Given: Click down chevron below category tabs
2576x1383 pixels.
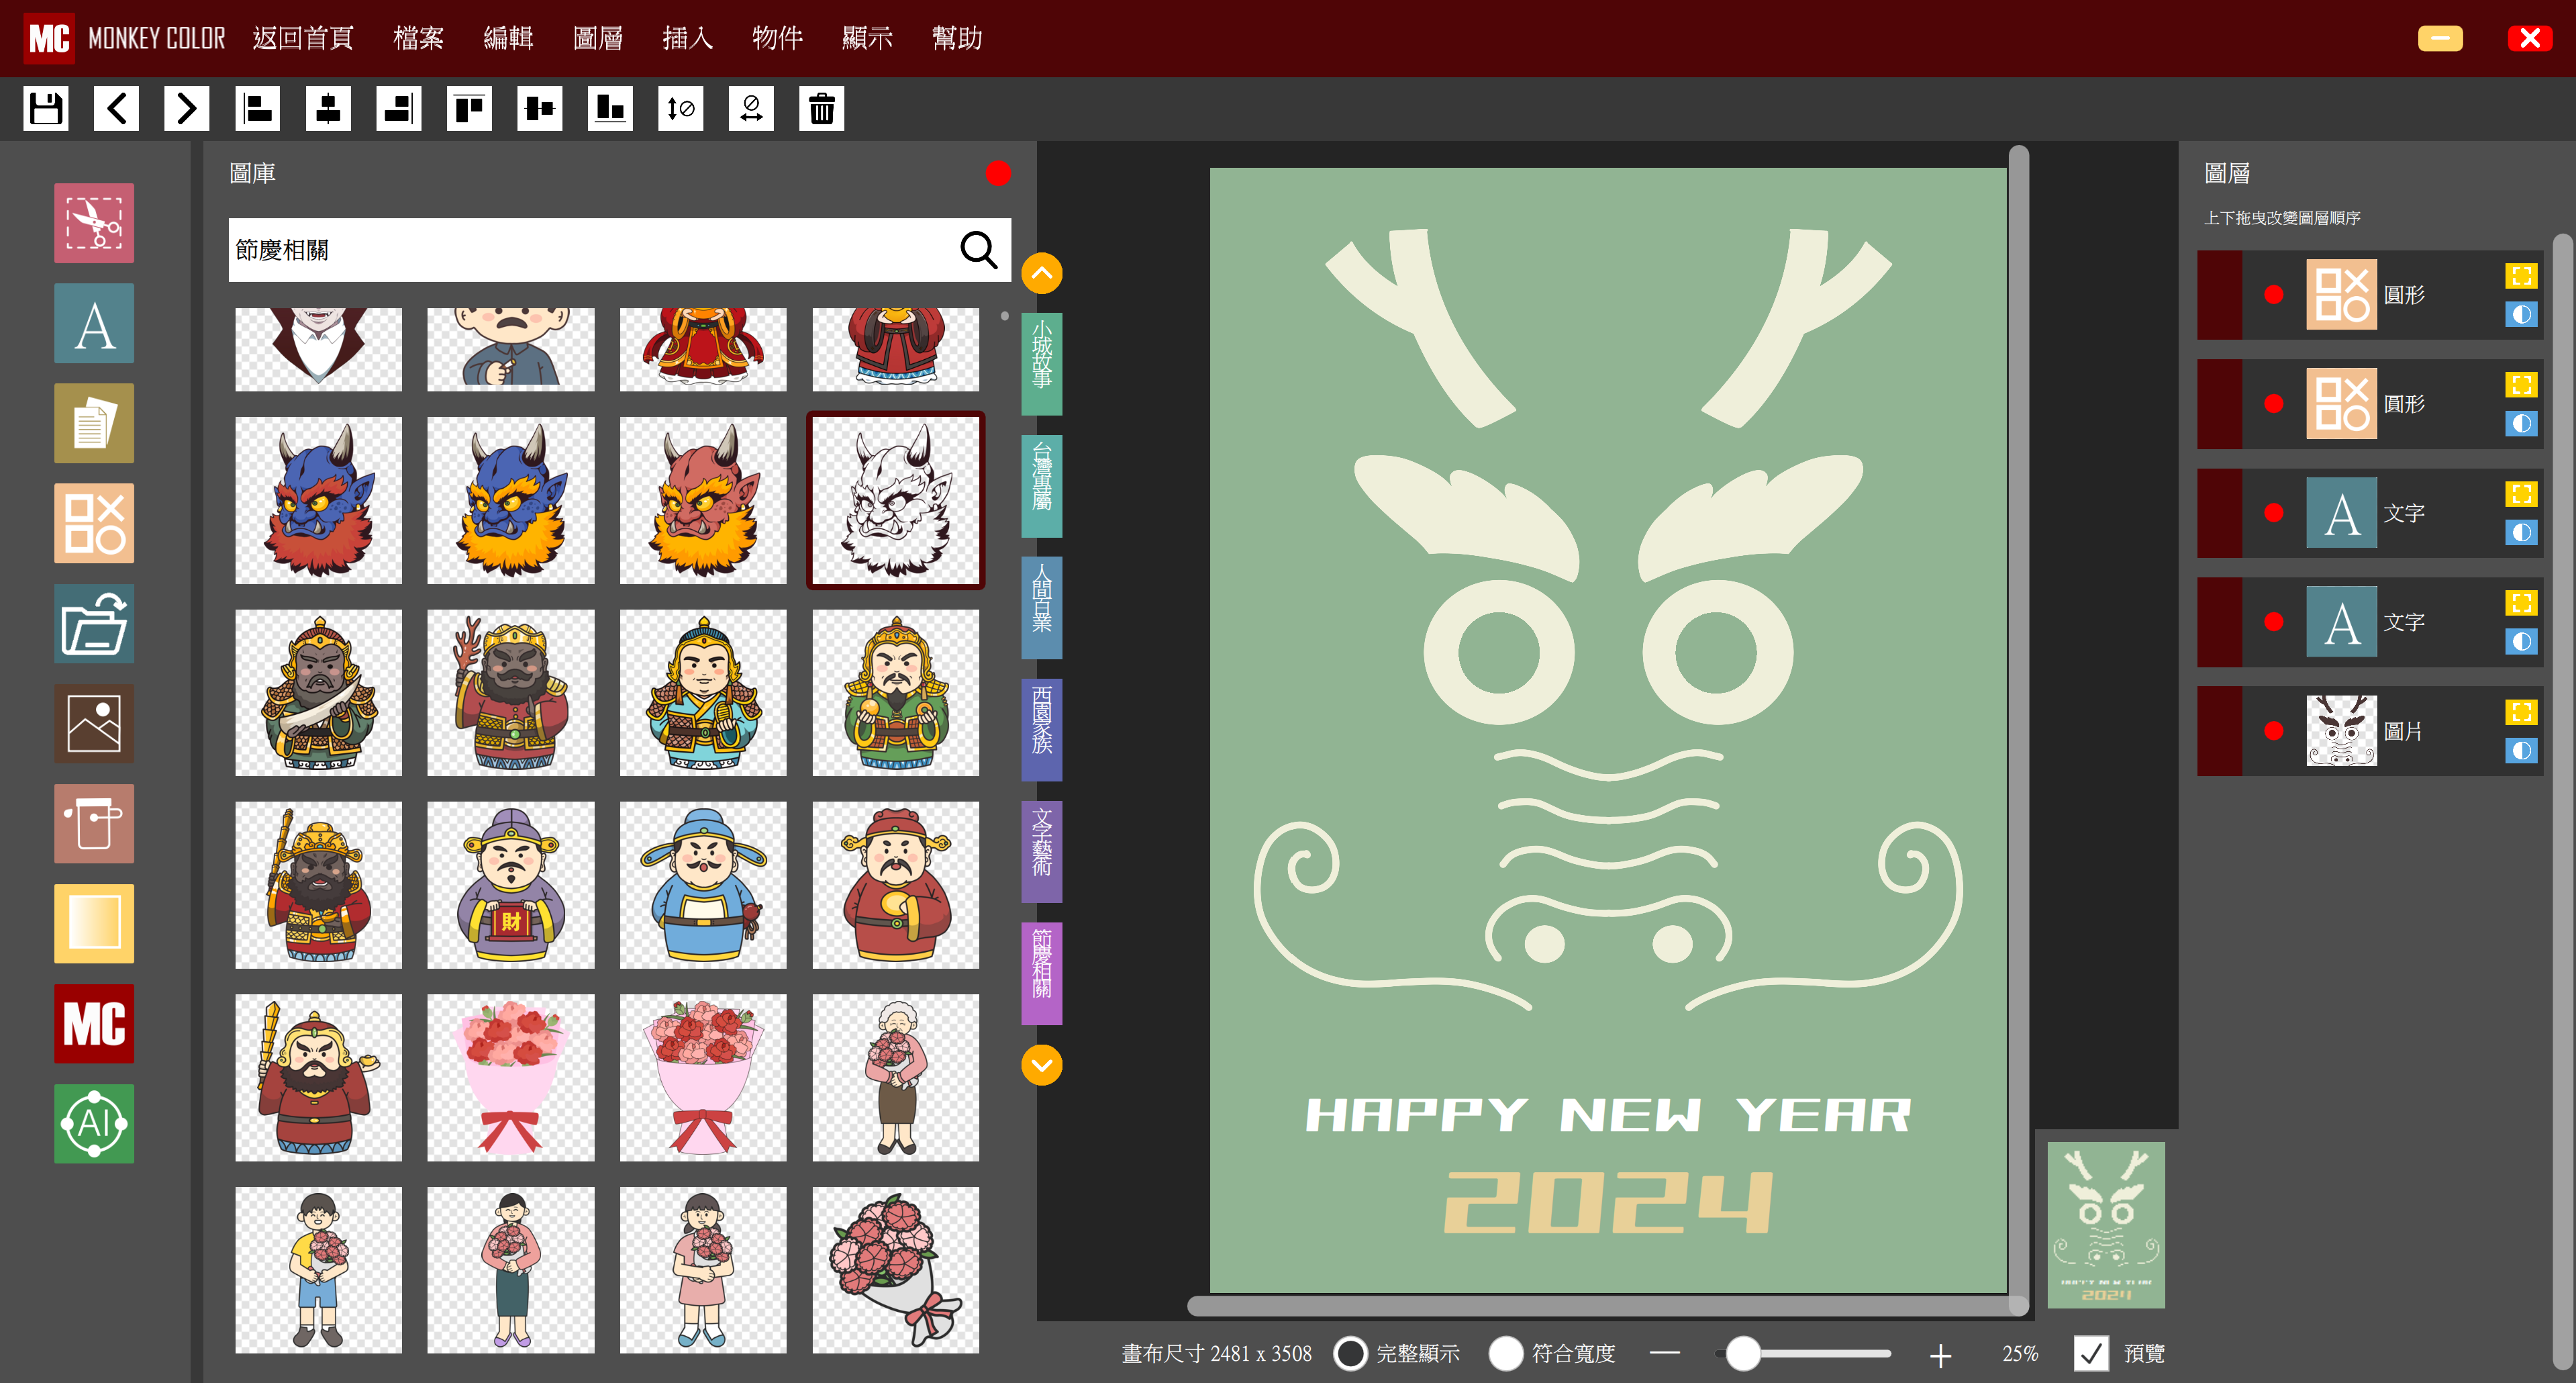Looking at the screenshot, I should (x=1042, y=1065).
